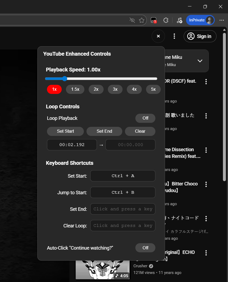Expand the Miku playlist chevron
The image size is (228, 282).
tap(200, 61)
